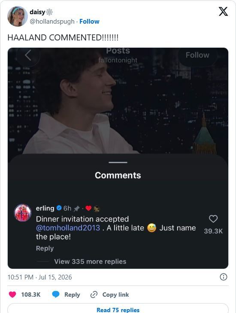The width and height of the screenshot is (236, 313).
Task: Expand View 335 more replies
Action: 90,261
